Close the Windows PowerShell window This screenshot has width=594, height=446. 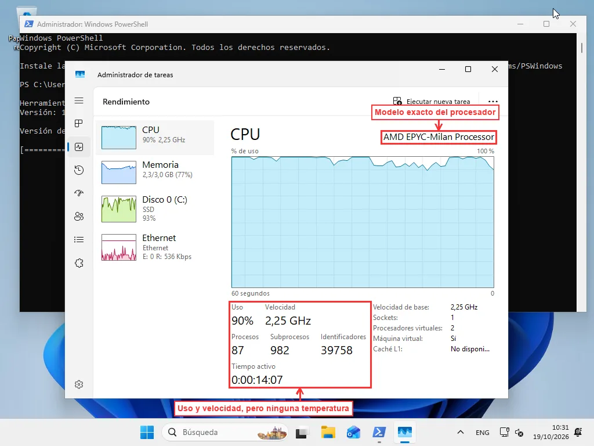click(573, 24)
